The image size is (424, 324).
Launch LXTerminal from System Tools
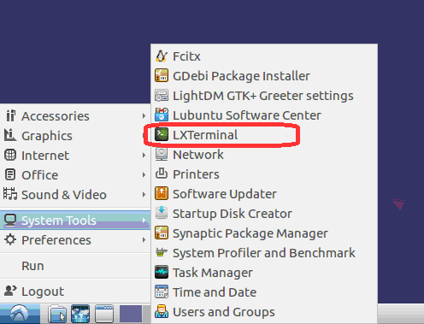pos(264,135)
